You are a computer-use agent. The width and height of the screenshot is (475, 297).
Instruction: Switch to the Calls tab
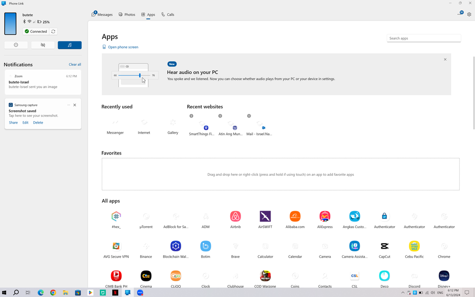point(168,15)
